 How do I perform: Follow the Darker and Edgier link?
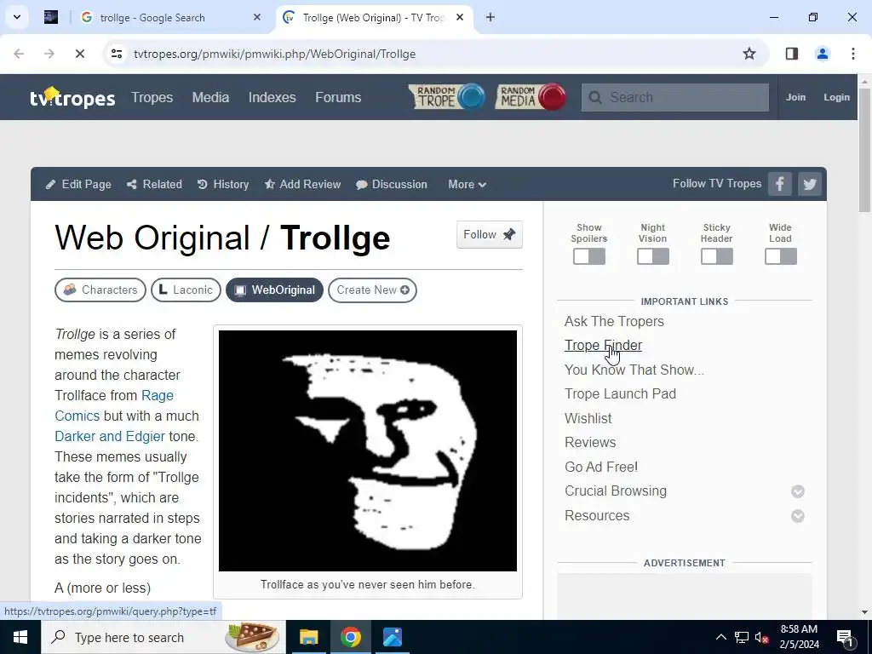pyautogui.click(x=110, y=436)
